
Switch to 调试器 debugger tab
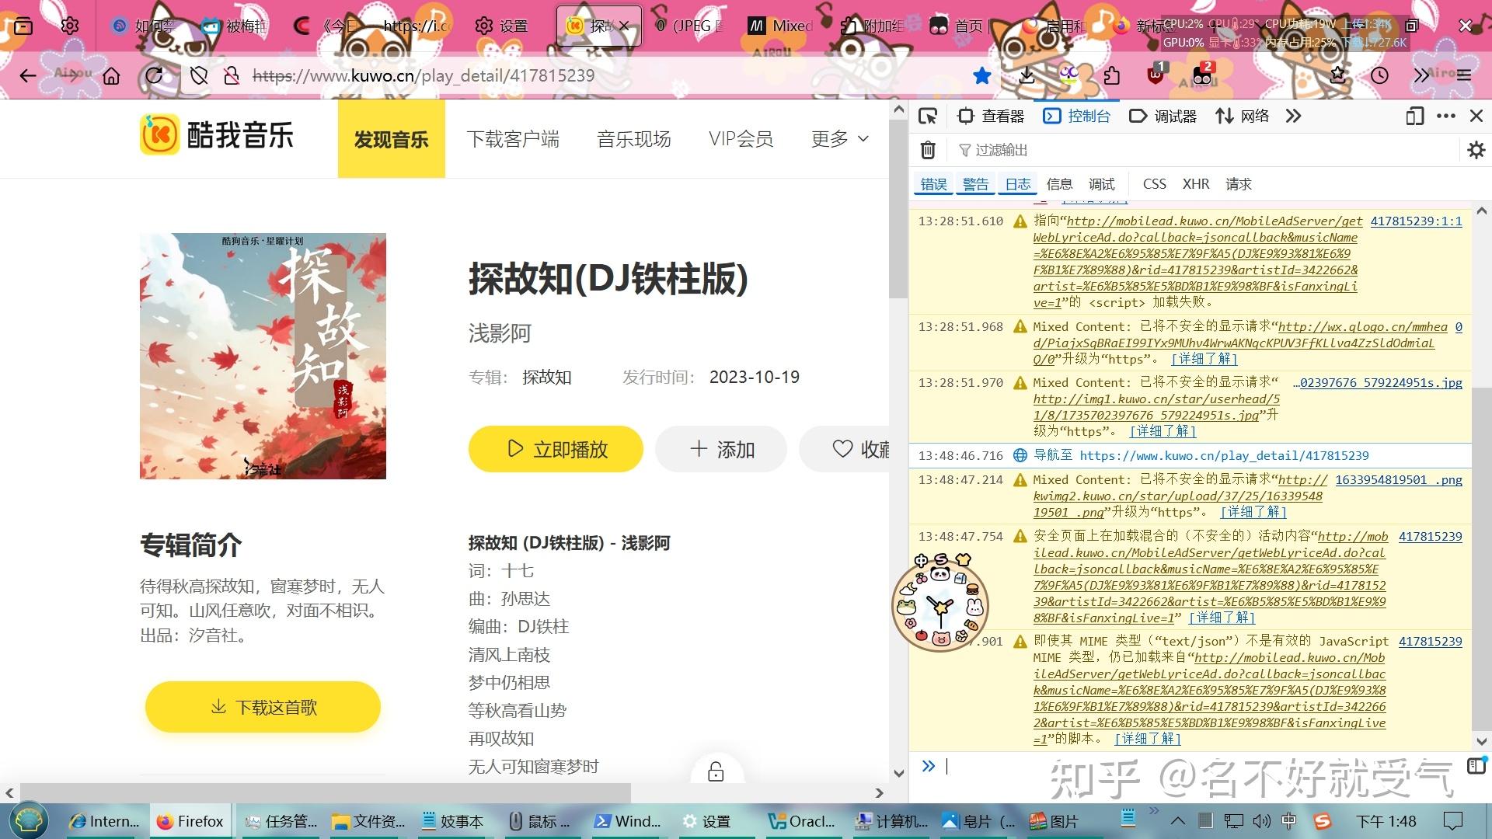pyautogui.click(x=1163, y=117)
